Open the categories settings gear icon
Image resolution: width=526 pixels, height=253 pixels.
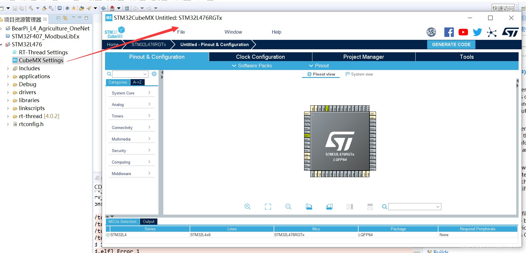(154, 74)
